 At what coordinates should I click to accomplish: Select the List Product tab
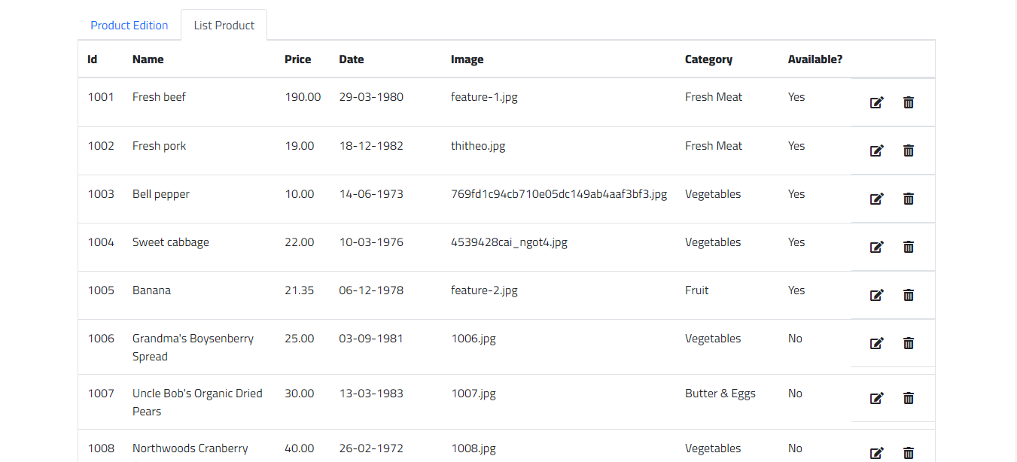coord(224,25)
